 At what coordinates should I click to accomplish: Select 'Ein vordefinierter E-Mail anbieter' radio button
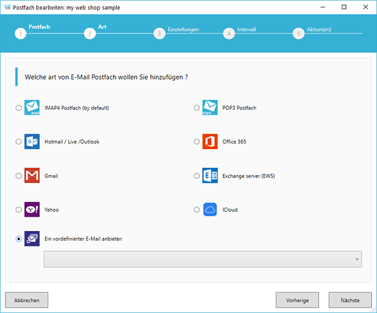[x=18, y=239]
